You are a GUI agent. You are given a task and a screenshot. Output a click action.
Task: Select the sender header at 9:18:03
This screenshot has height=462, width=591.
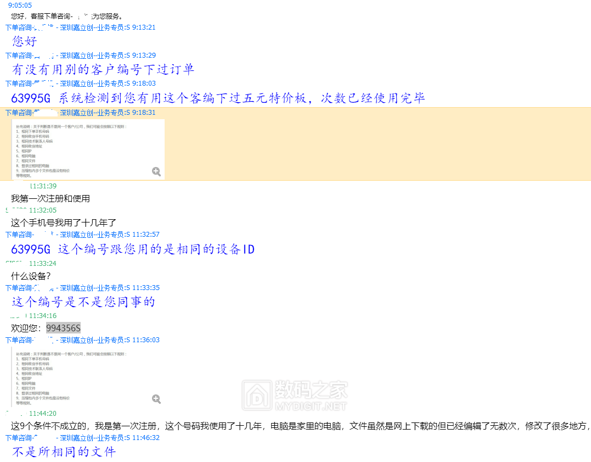[x=80, y=84]
